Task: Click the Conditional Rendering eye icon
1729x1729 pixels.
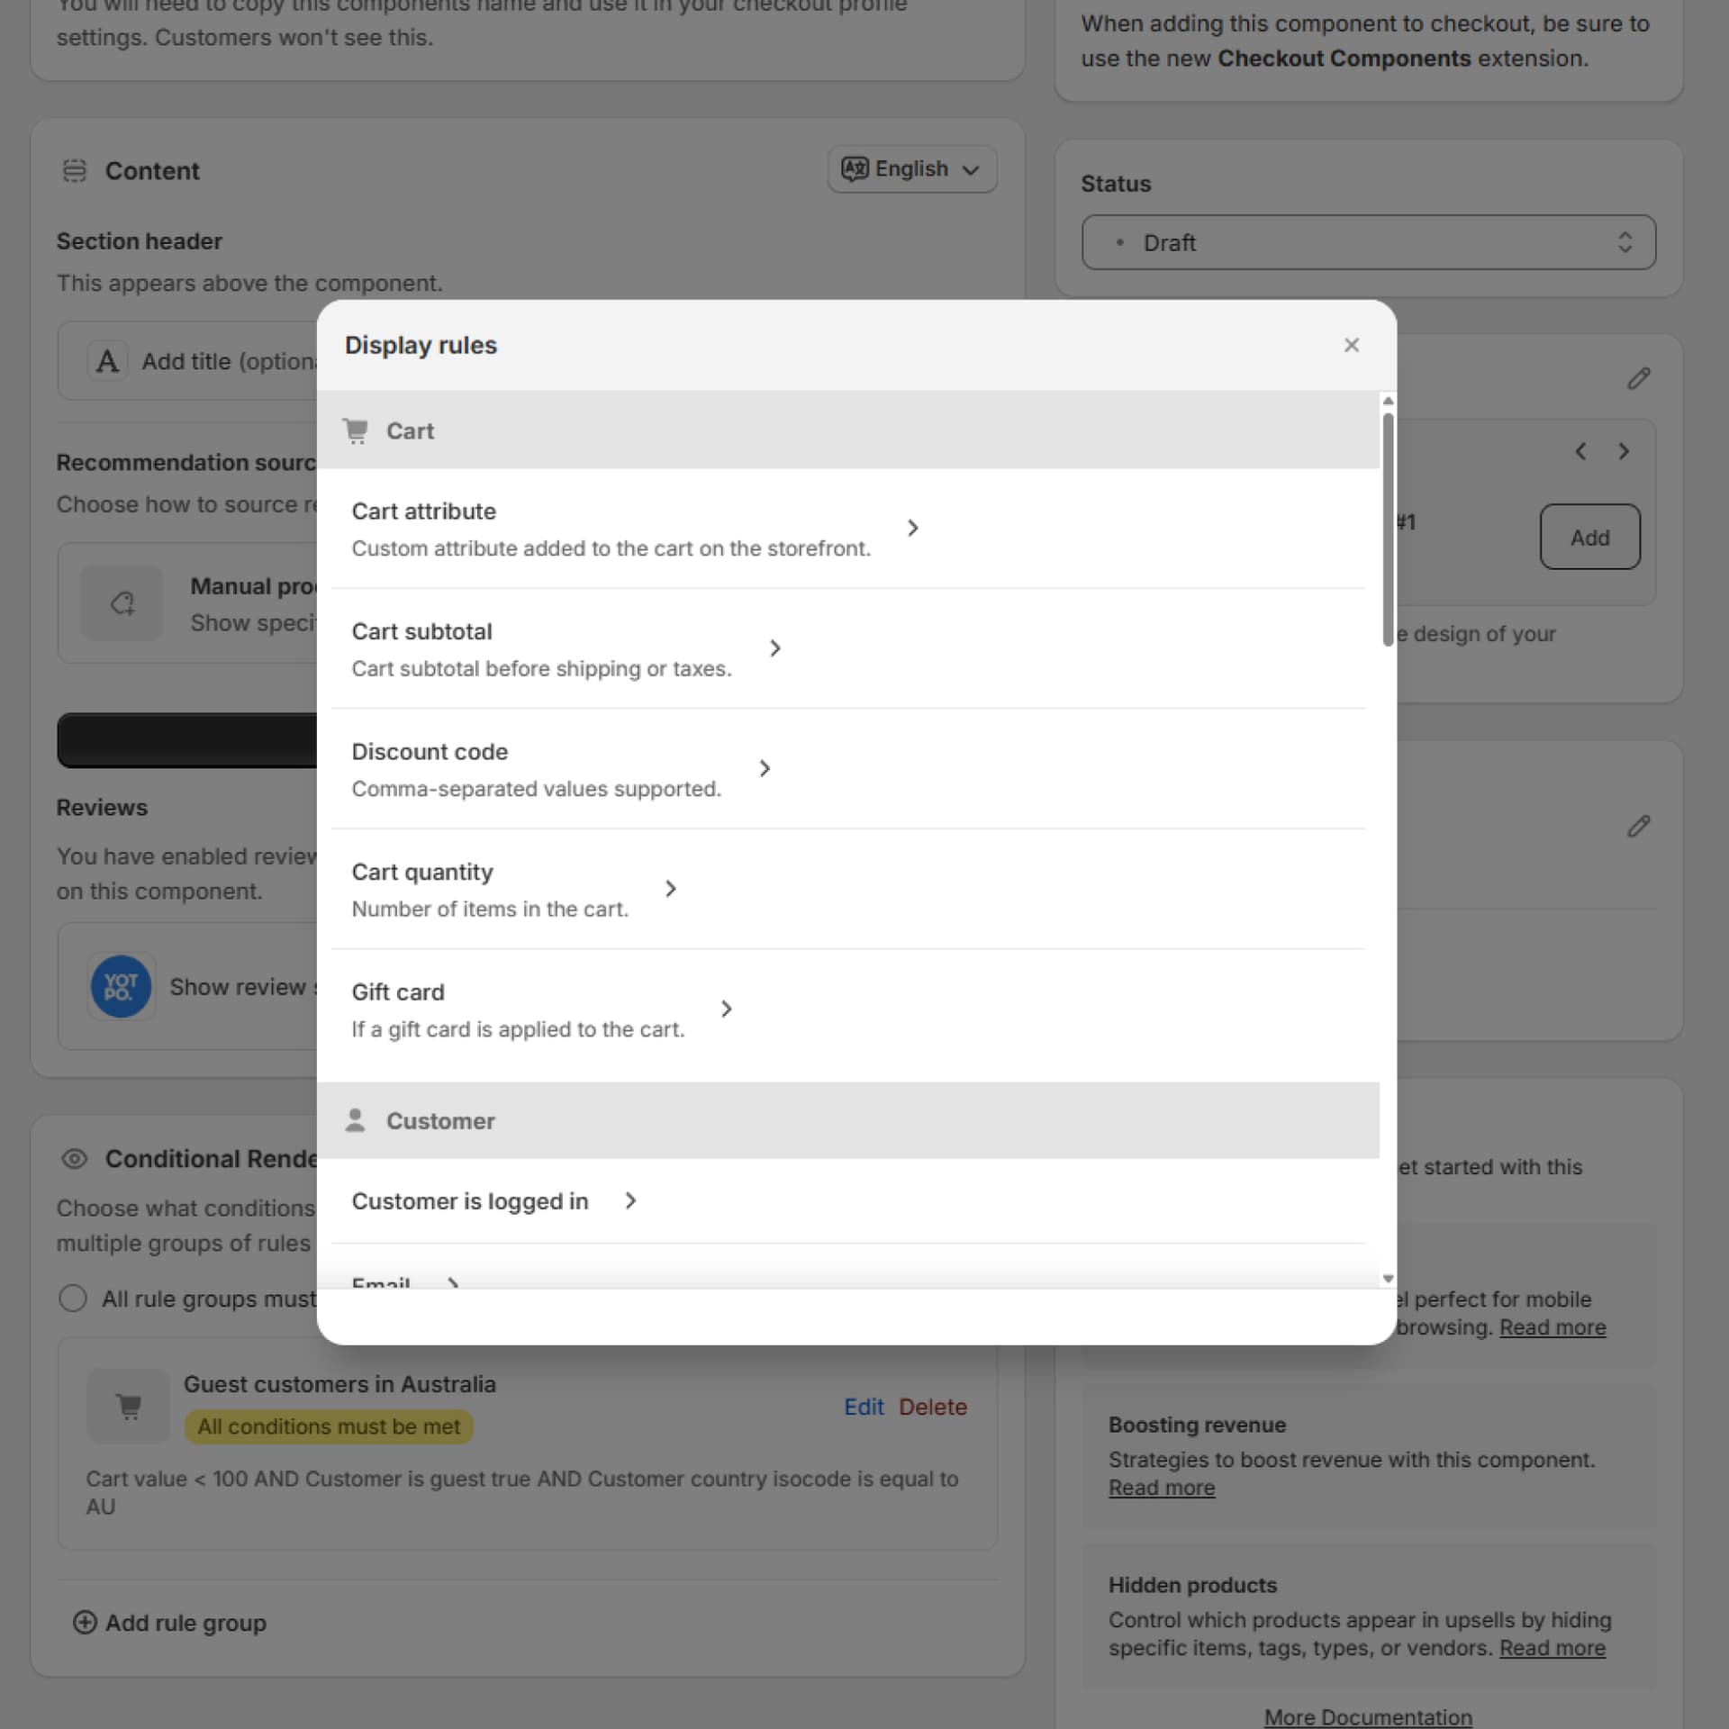Action: pos(75,1159)
